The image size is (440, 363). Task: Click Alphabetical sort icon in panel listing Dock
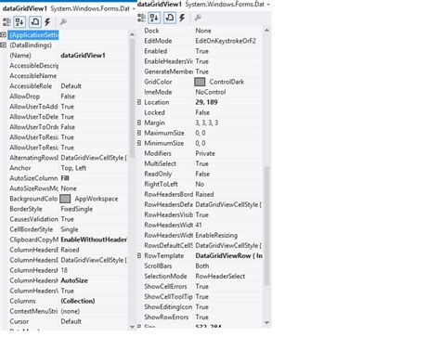(154, 18)
